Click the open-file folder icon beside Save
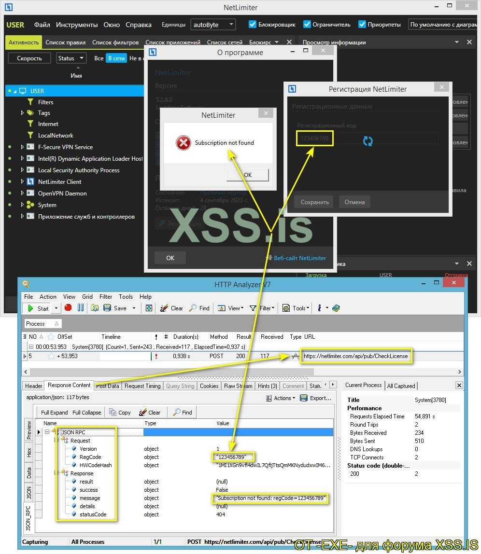Image resolution: width=481 pixels, height=554 pixels. click(95, 308)
